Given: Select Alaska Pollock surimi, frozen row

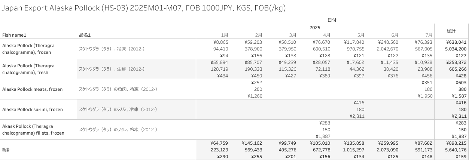Looking at the screenshot, I should pyautogui.click(x=33, y=110).
